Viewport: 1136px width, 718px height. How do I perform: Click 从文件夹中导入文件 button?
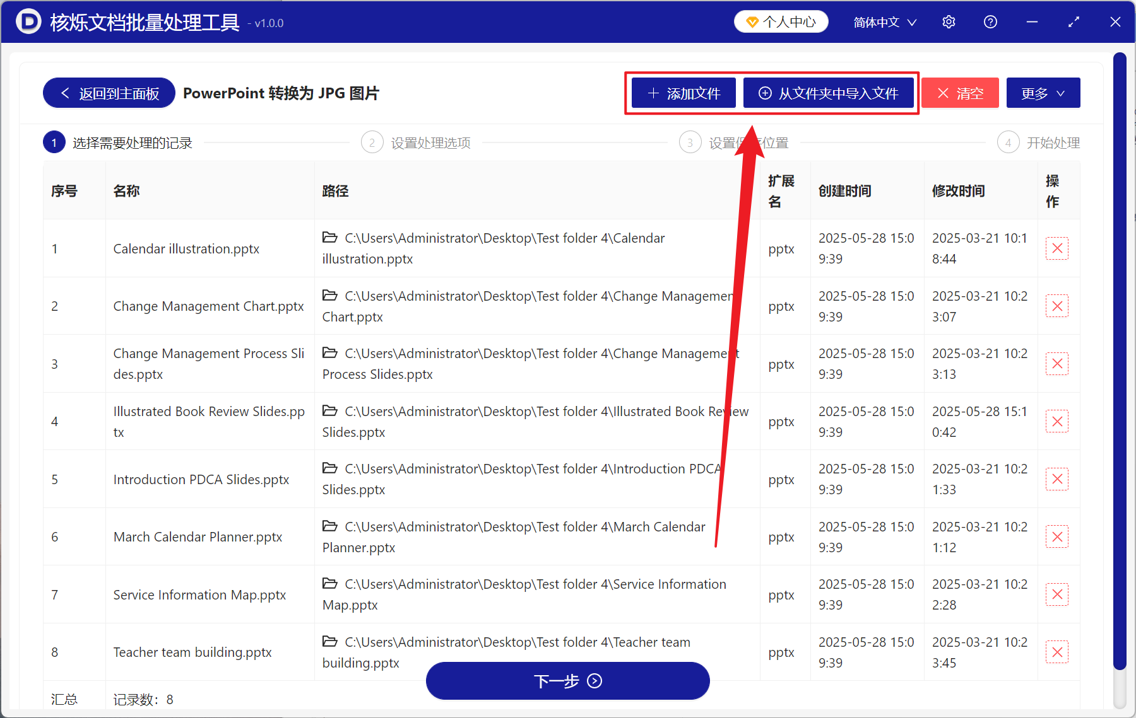tap(829, 93)
